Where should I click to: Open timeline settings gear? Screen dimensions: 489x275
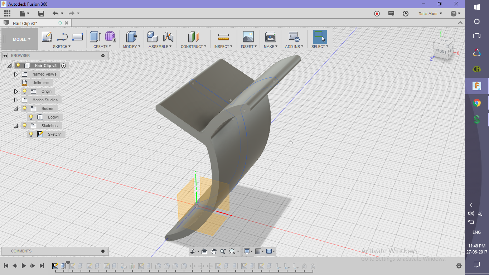tap(459, 266)
